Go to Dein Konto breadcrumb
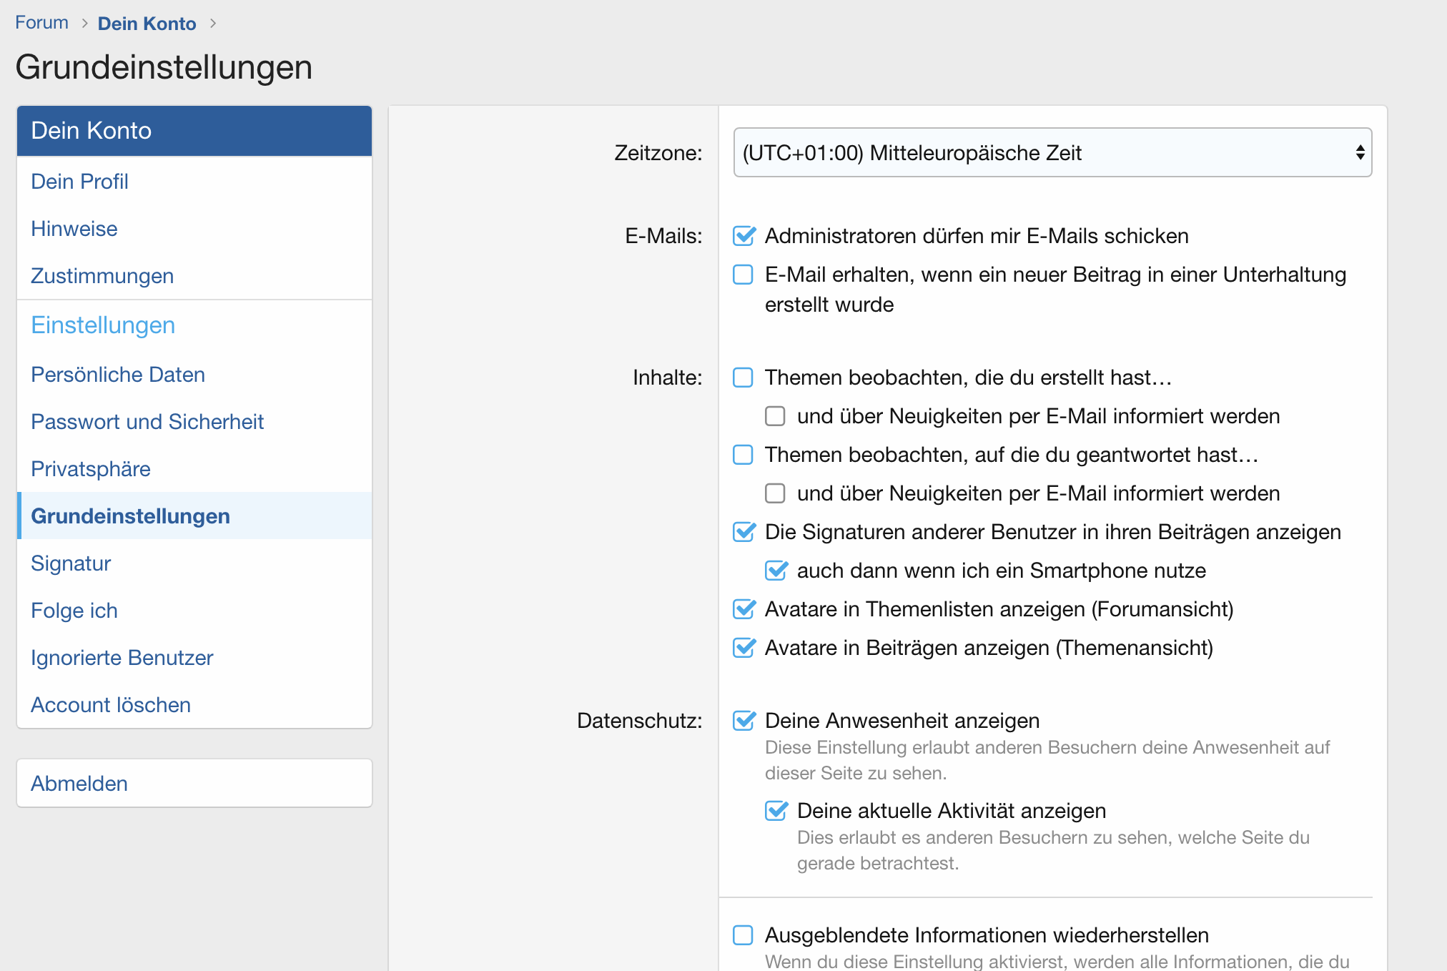This screenshot has width=1447, height=971. tap(147, 24)
